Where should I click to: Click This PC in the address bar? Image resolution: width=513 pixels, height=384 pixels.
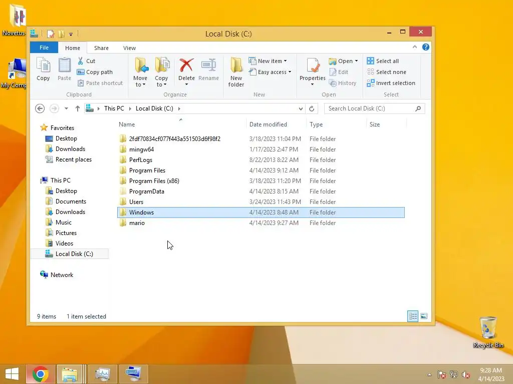114,108
